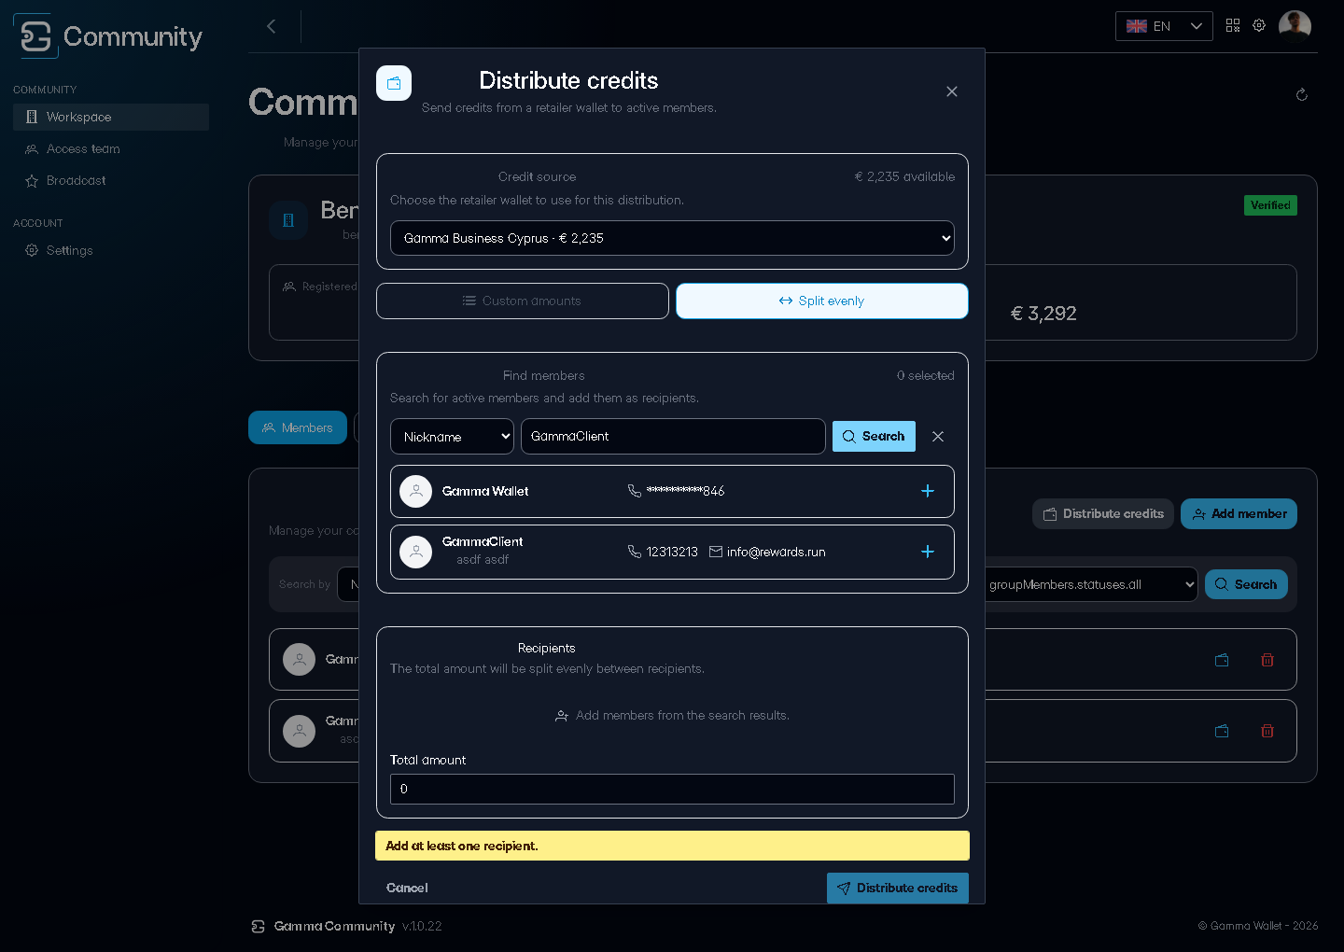The image size is (1344, 952).
Task: Open the credit source wallet dropdown
Action: pos(672,238)
